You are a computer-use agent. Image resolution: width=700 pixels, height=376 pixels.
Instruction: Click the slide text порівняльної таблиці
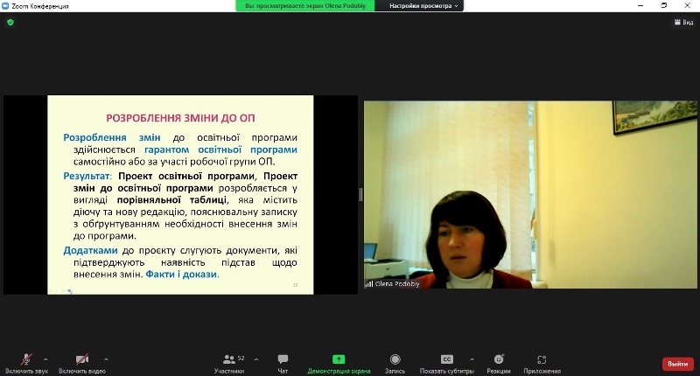point(171,200)
